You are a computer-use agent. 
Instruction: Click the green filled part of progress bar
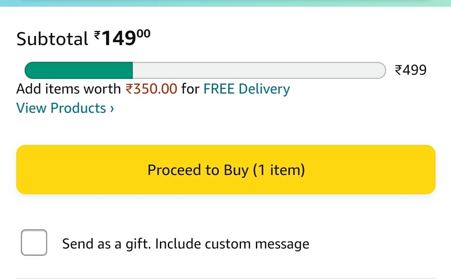click(79, 70)
